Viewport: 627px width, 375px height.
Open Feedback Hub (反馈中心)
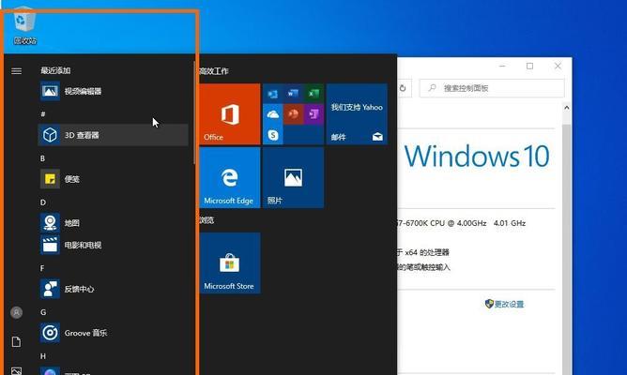click(x=113, y=289)
